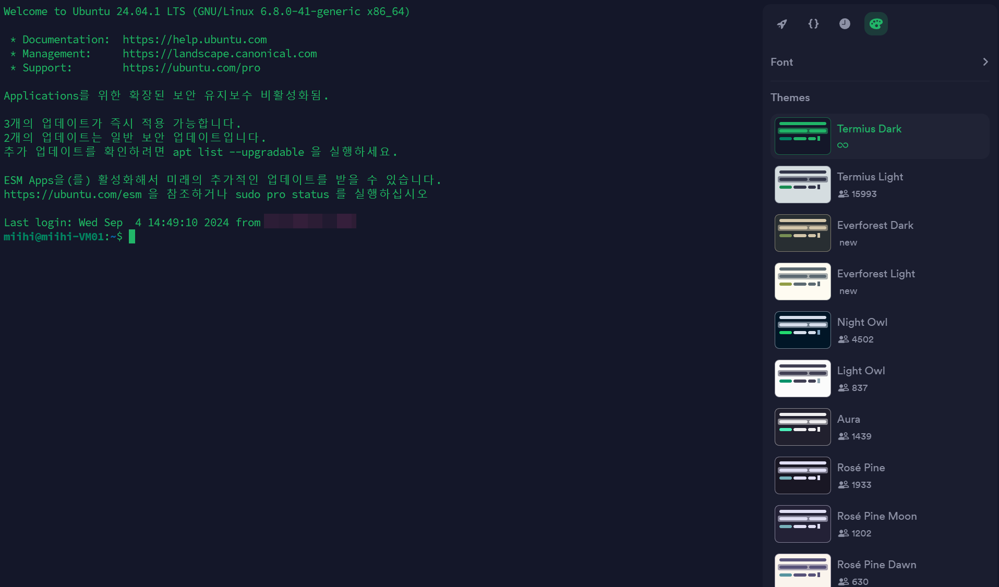Click the miihi@miihi-VM01 prompt text
Viewport: 999px width, 587px height.
[x=54, y=237]
